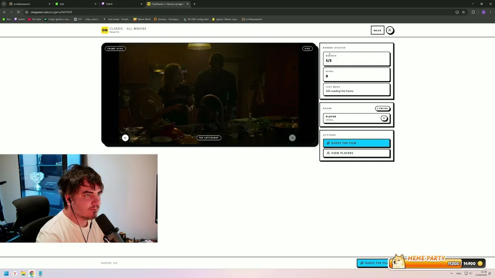Go back in browser history

(4, 12)
